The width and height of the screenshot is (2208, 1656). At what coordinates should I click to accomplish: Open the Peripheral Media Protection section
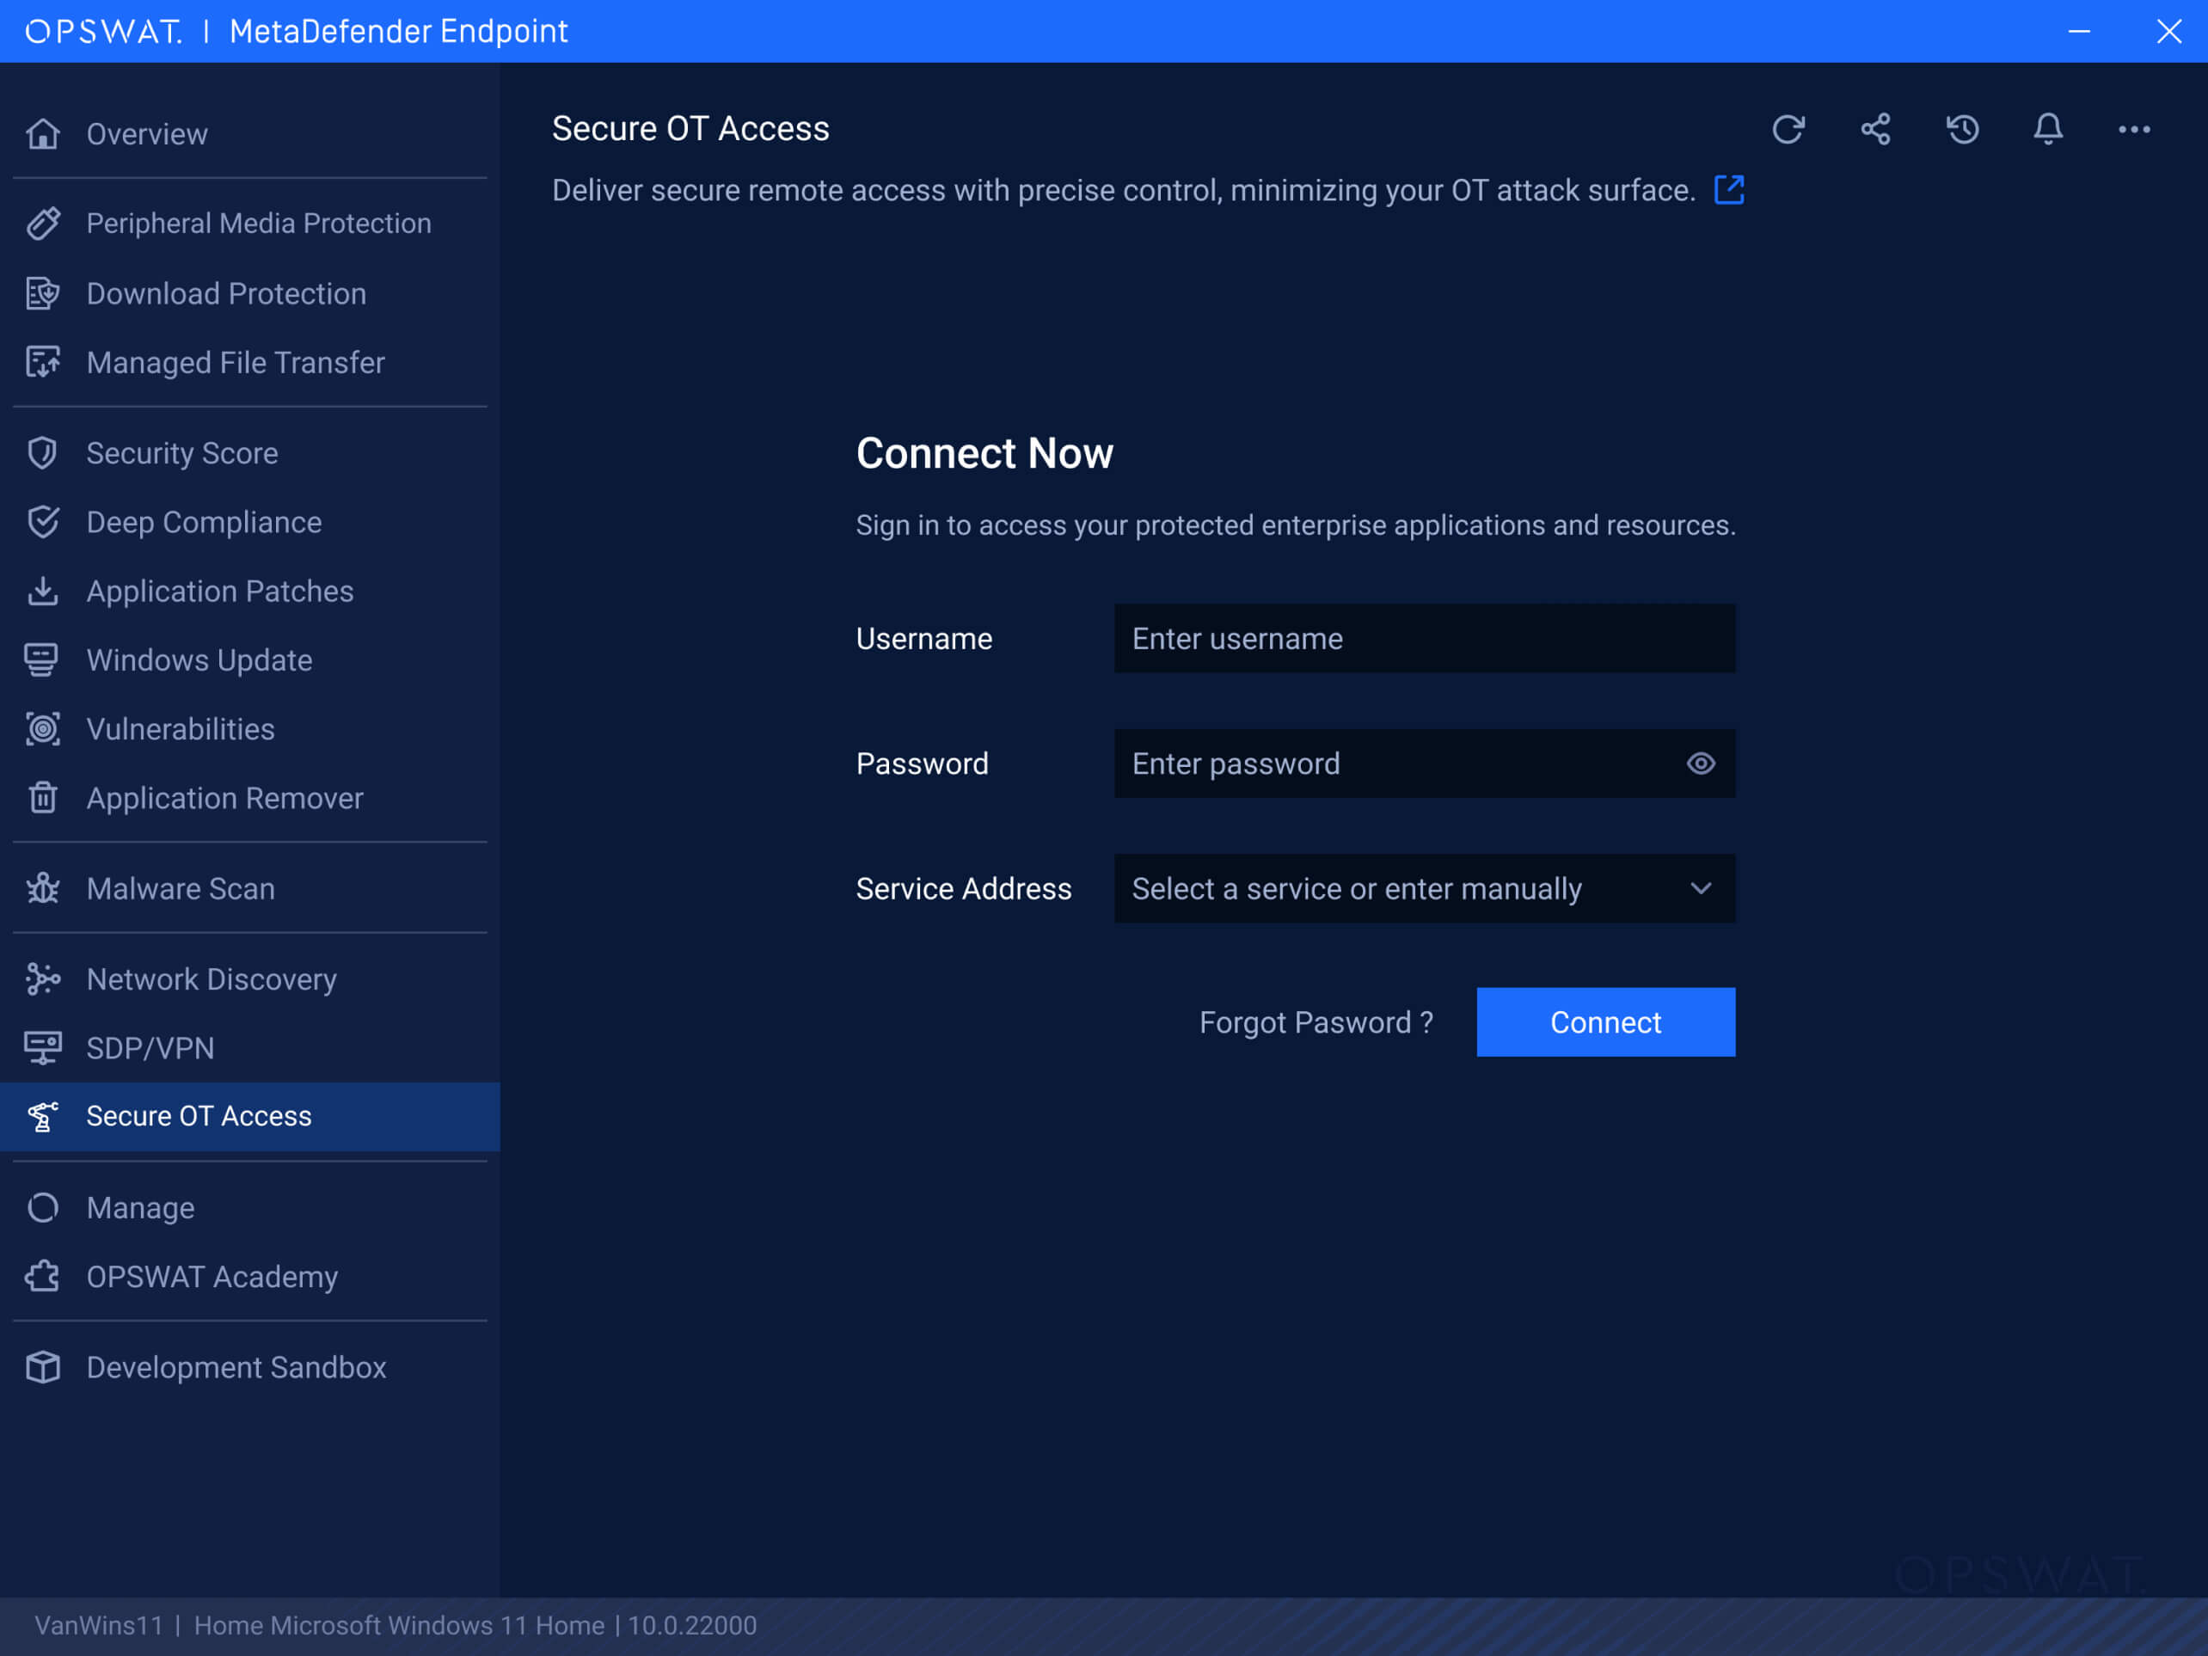[x=258, y=224]
